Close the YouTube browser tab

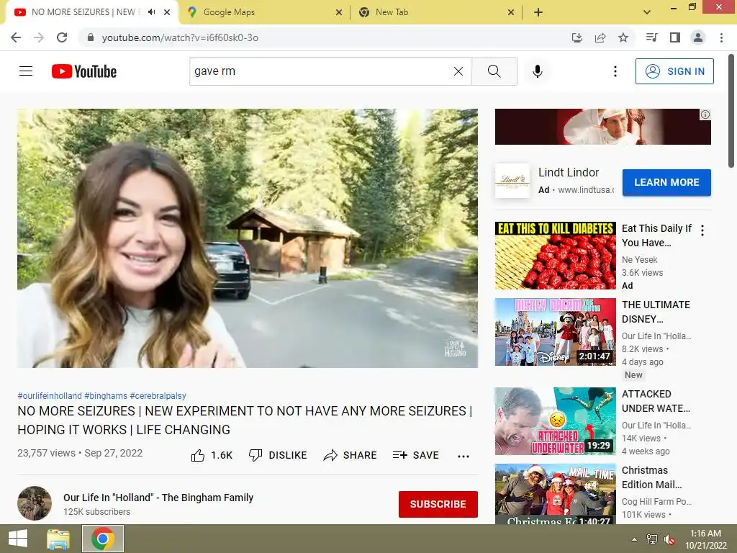coord(167,12)
